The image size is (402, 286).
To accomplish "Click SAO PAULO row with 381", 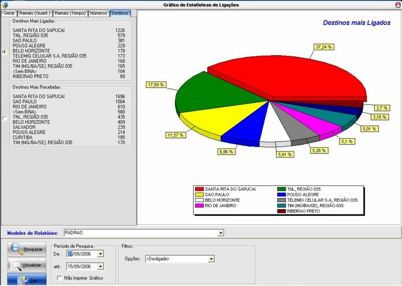I will tap(68, 41).
